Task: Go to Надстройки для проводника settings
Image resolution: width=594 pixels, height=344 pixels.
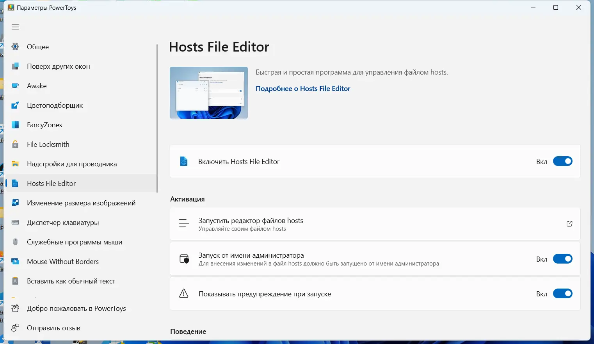Action: point(80,164)
